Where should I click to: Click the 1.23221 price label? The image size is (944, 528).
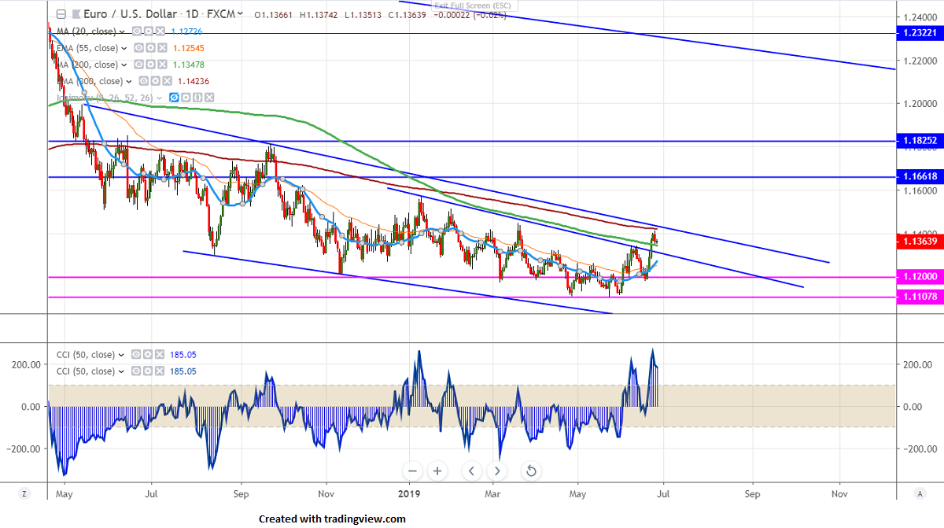point(919,33)
